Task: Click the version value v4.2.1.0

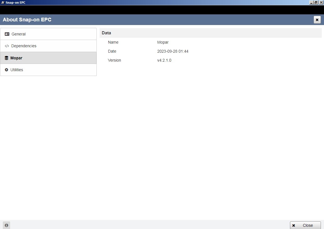Action: coord(164,60)
